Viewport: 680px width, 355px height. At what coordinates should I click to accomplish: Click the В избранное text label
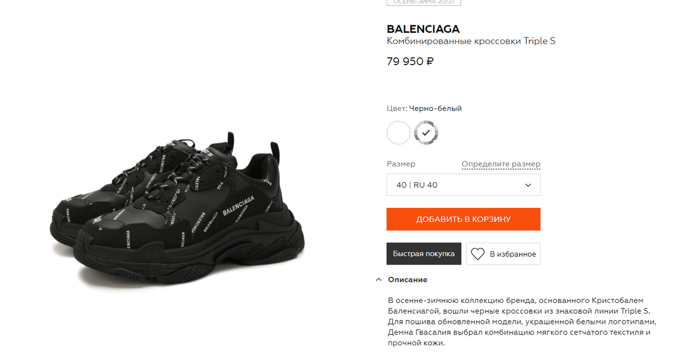click(x=513, y=254)
